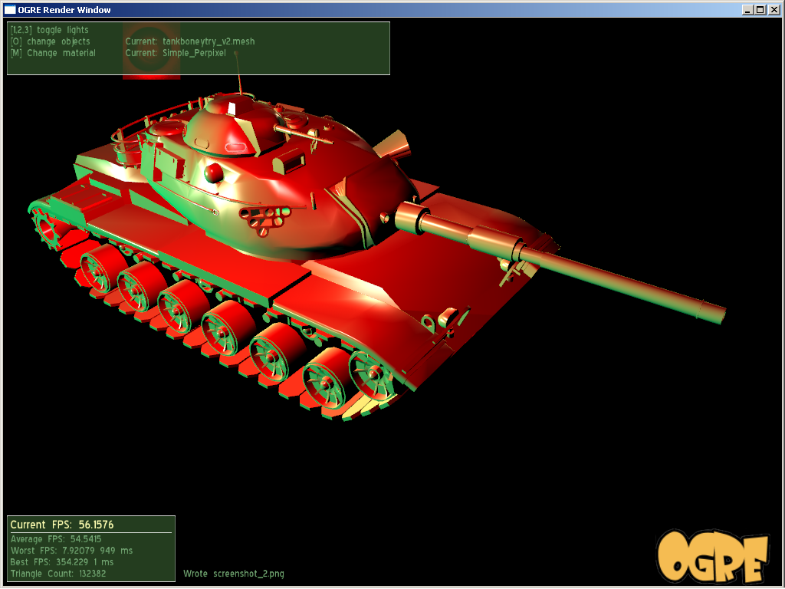Click the red glowing light preview square
Viewport: 785px width, 589px height.
pos(151,51)
